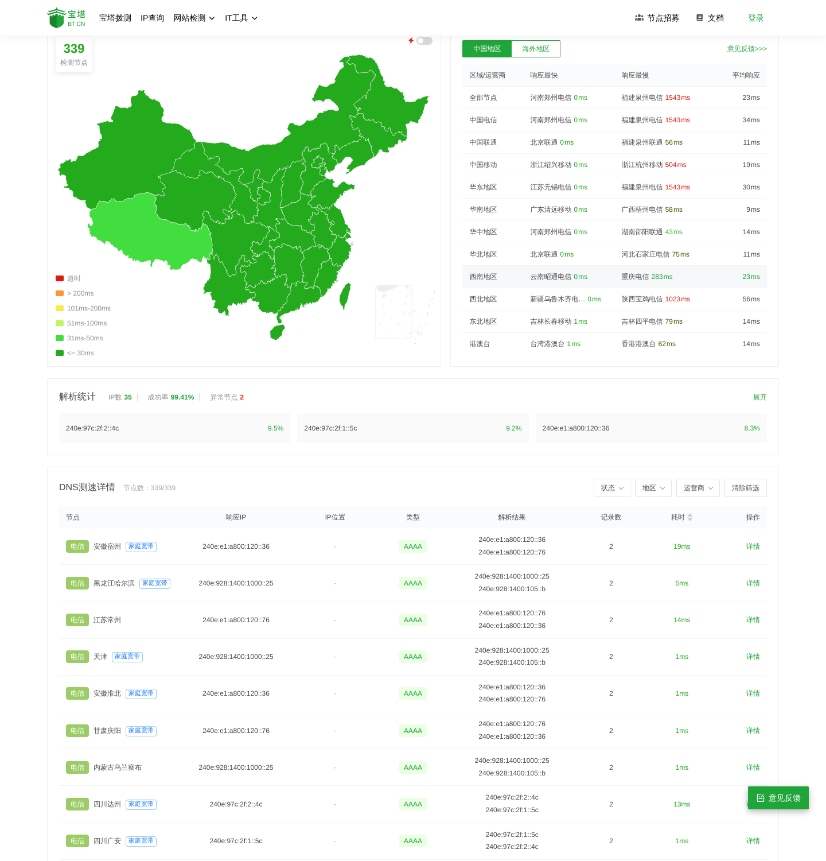Click the 西南地区 row in region table

pos(614,277)
